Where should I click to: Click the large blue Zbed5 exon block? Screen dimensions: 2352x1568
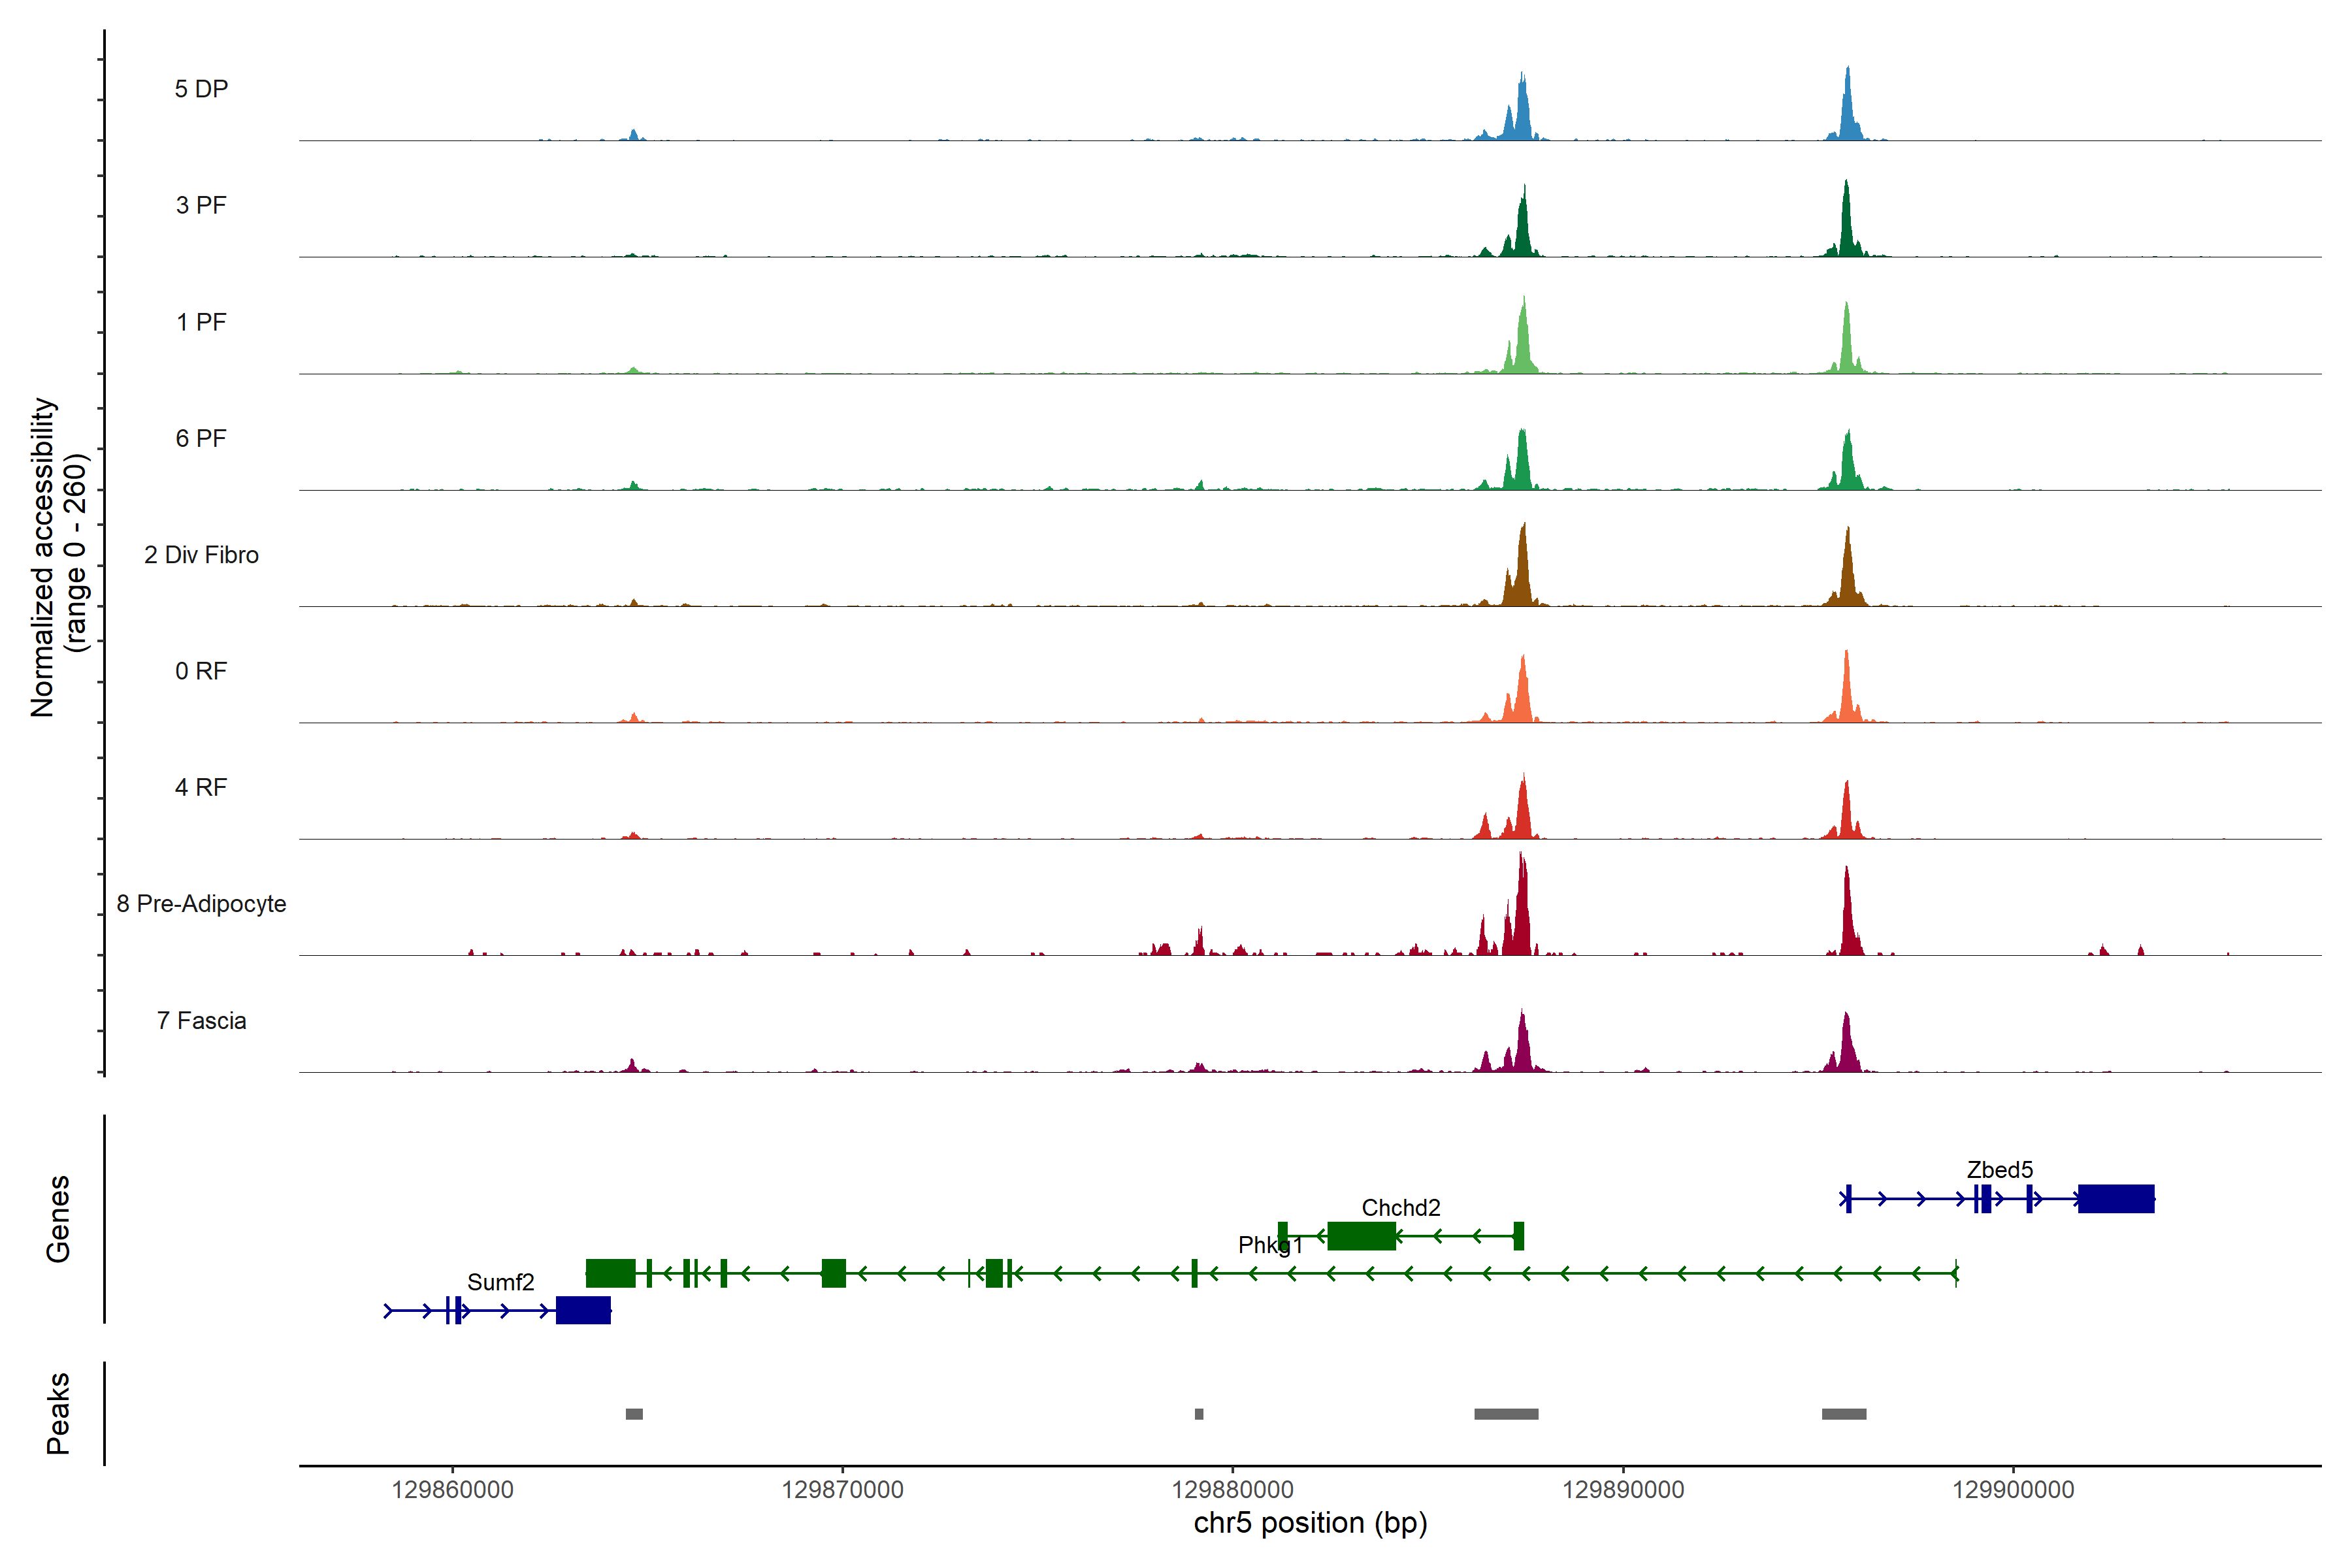(x=2116, y=1198)
